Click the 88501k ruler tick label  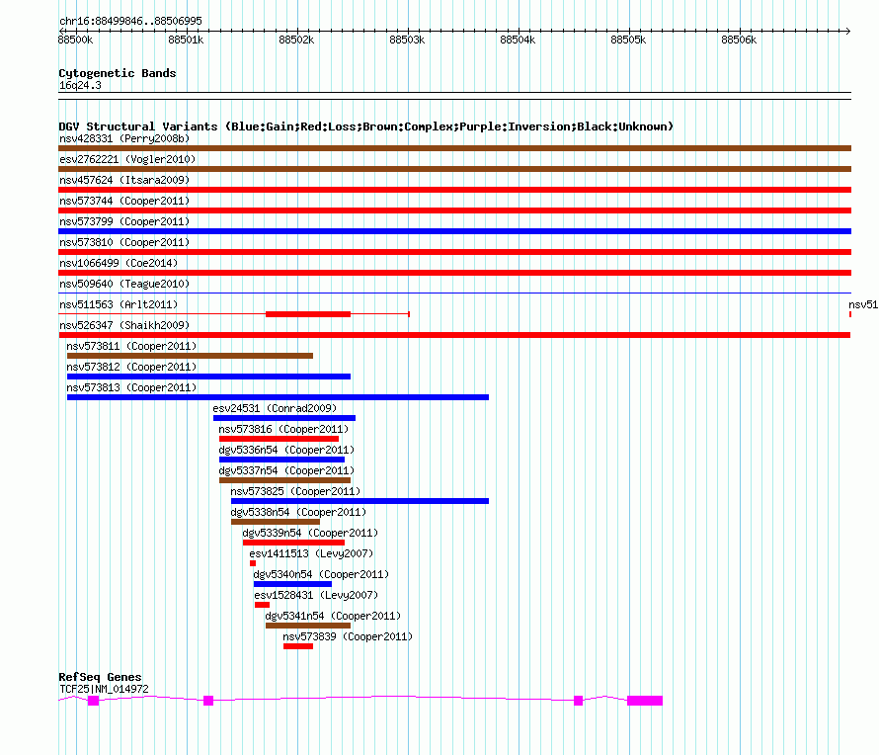(x=186, y=40)
